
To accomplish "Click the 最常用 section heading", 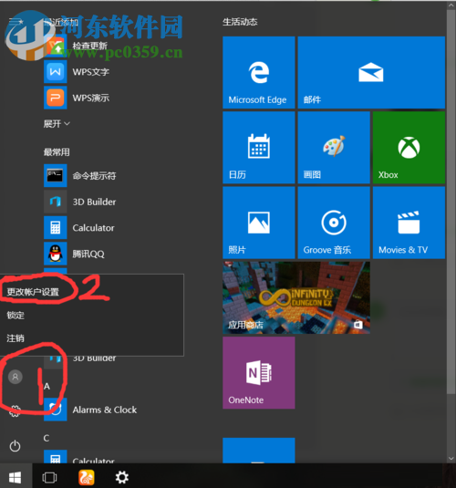I will 57,152.
